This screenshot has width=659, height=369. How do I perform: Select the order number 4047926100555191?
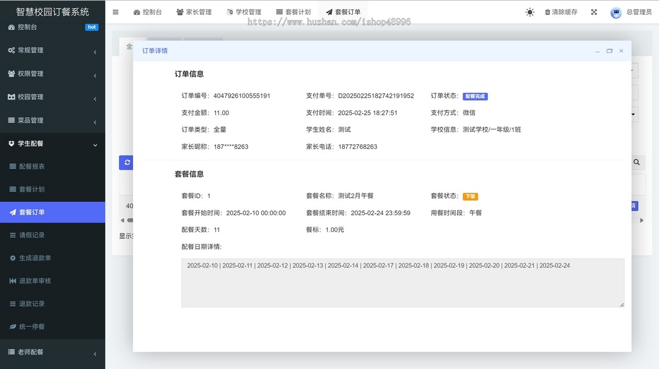point(242,96)
